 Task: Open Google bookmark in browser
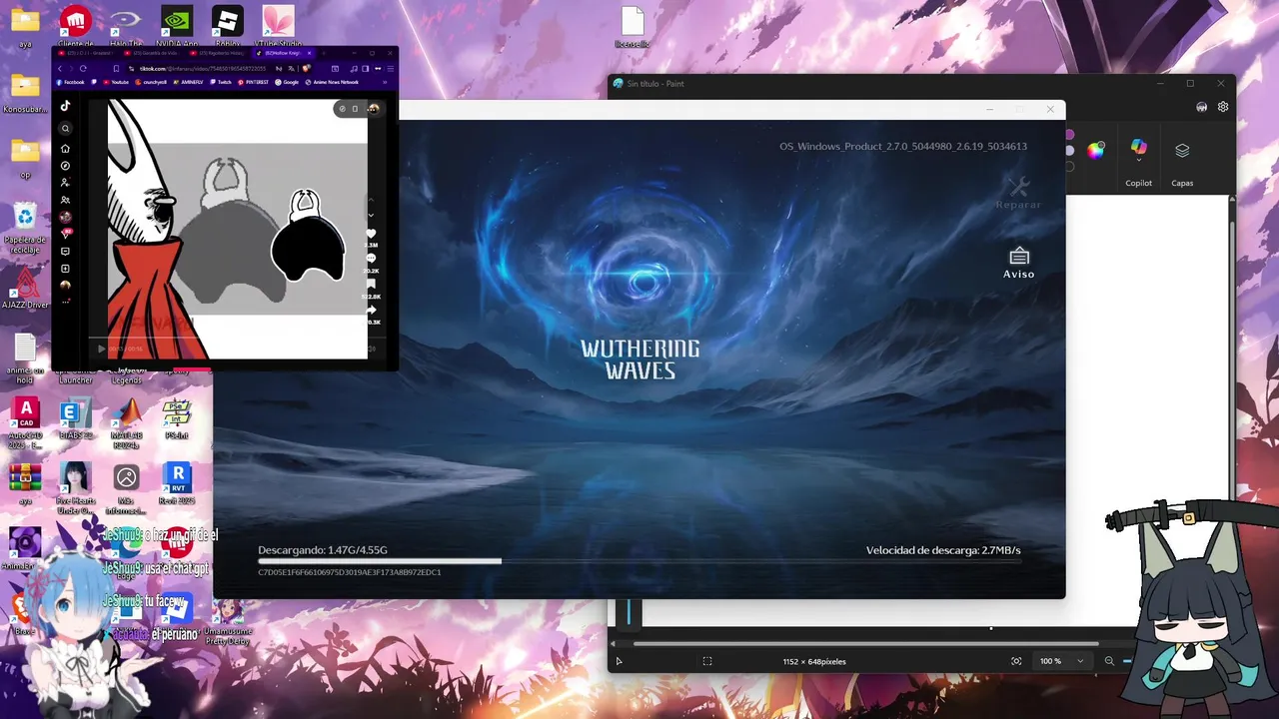coord(287,82)
